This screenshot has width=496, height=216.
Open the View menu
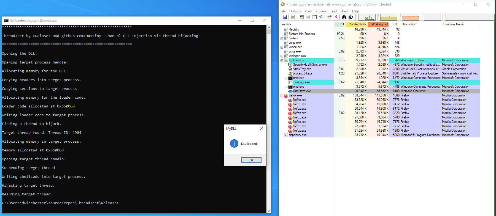click(308, 11)
